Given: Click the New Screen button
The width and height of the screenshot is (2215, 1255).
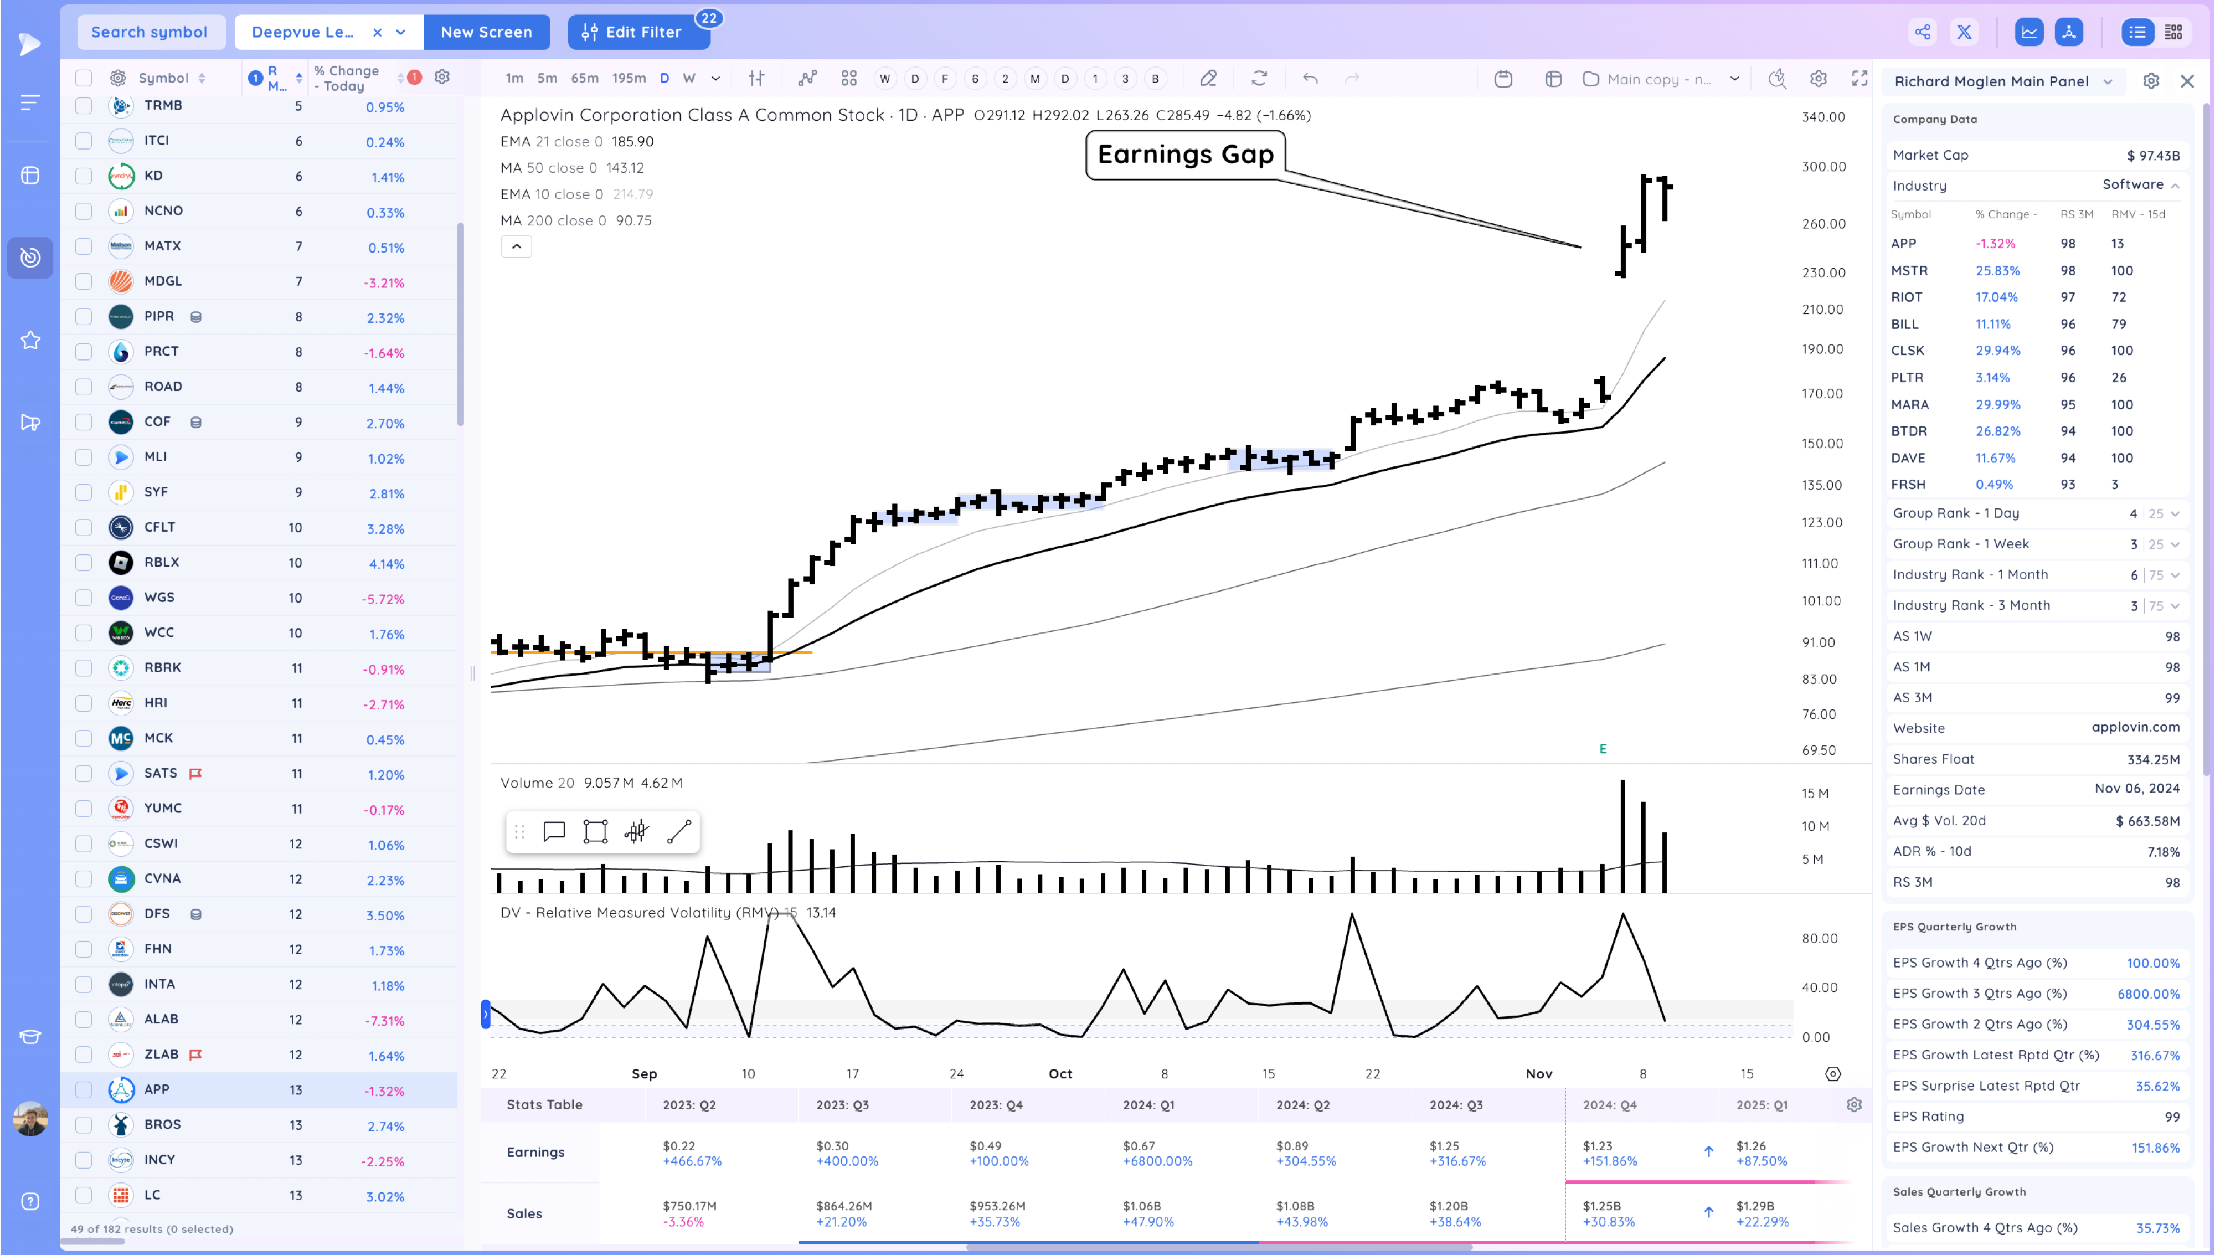Looking at the screenshot, I should pyautogui.click(x=486, y=32).
